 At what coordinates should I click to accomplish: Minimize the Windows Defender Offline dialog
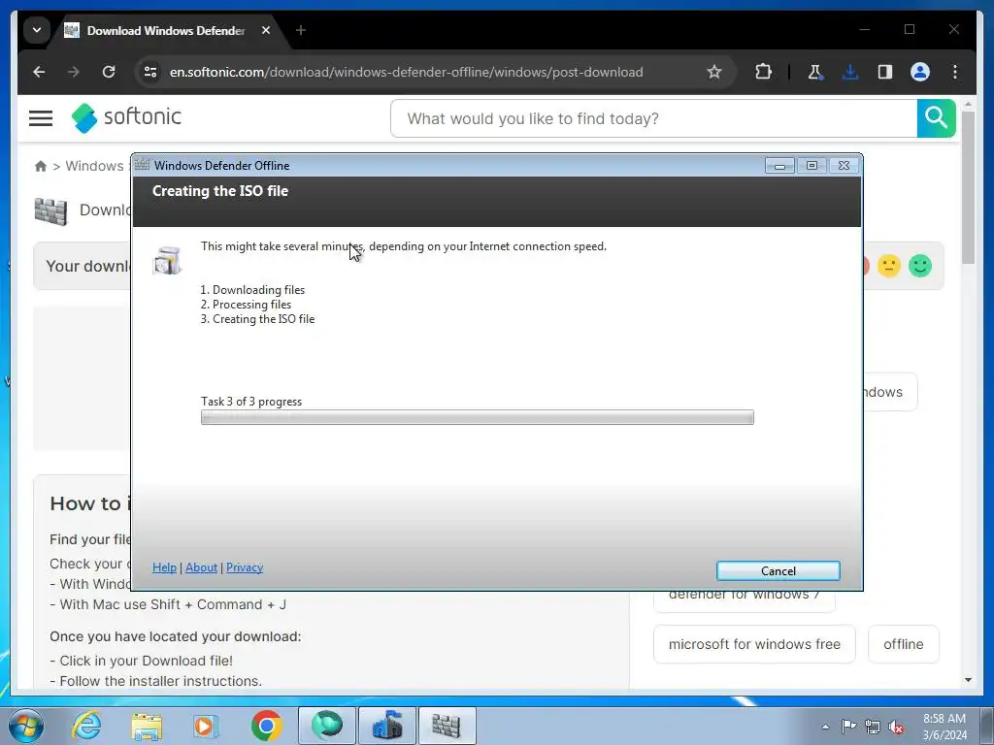click(779, 166)
